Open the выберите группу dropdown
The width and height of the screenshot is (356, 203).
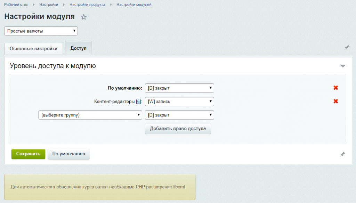[x=90, y=115]
